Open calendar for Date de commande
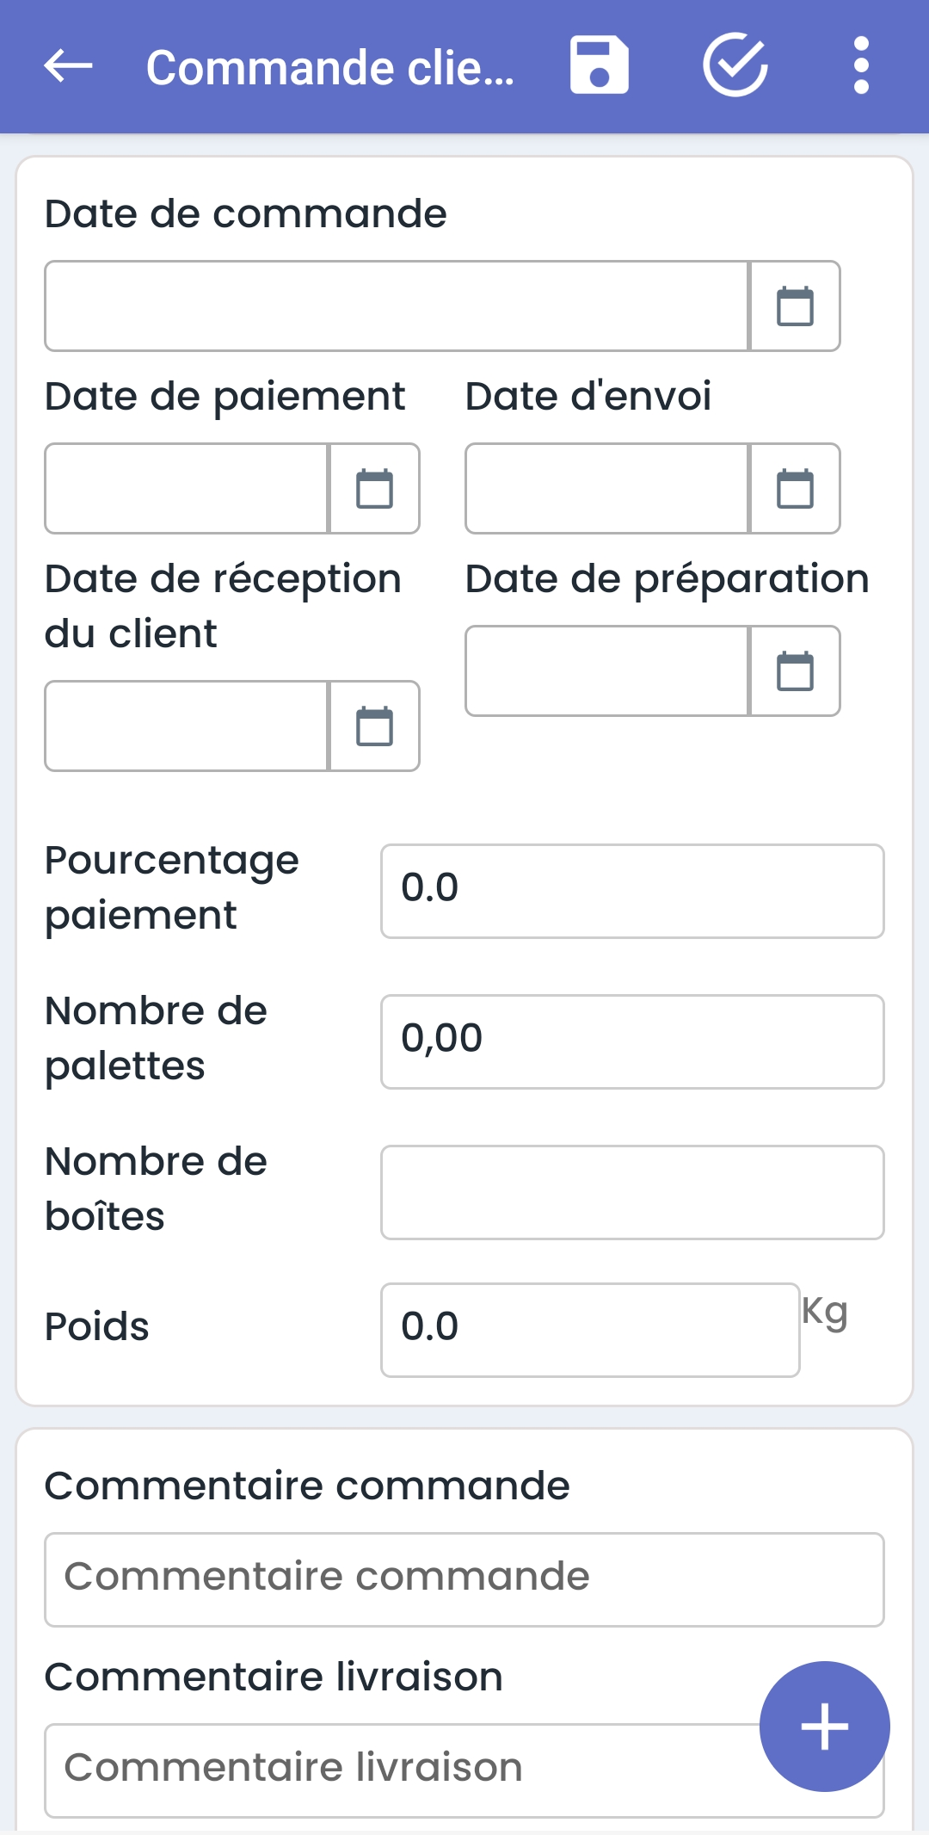929x1835 pixels. click(x=795, y=306)
